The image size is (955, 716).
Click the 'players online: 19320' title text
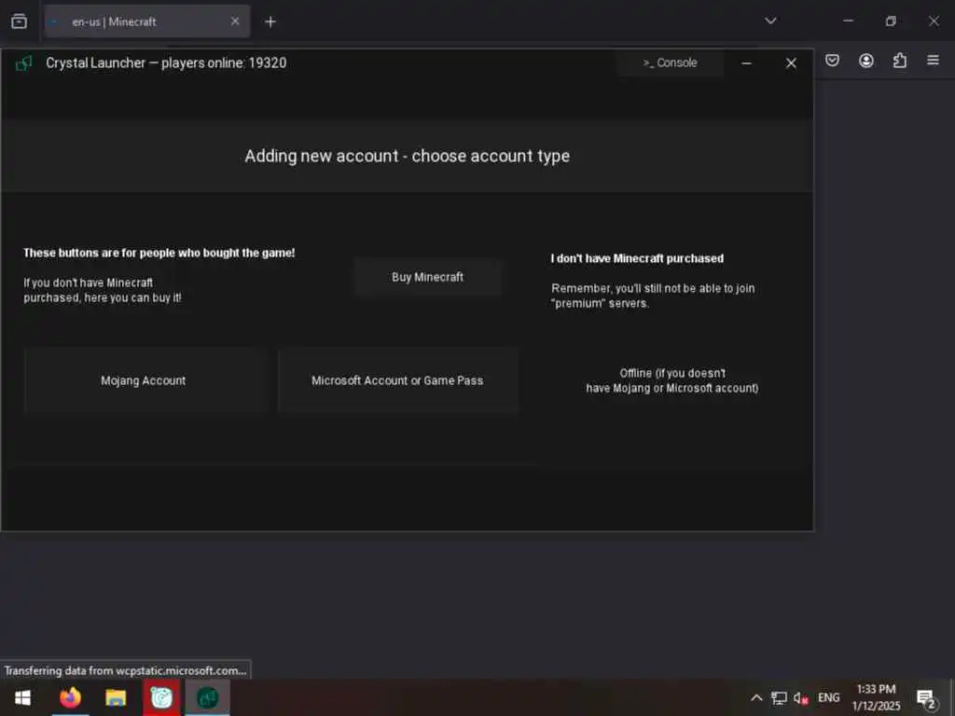(224, 62)
